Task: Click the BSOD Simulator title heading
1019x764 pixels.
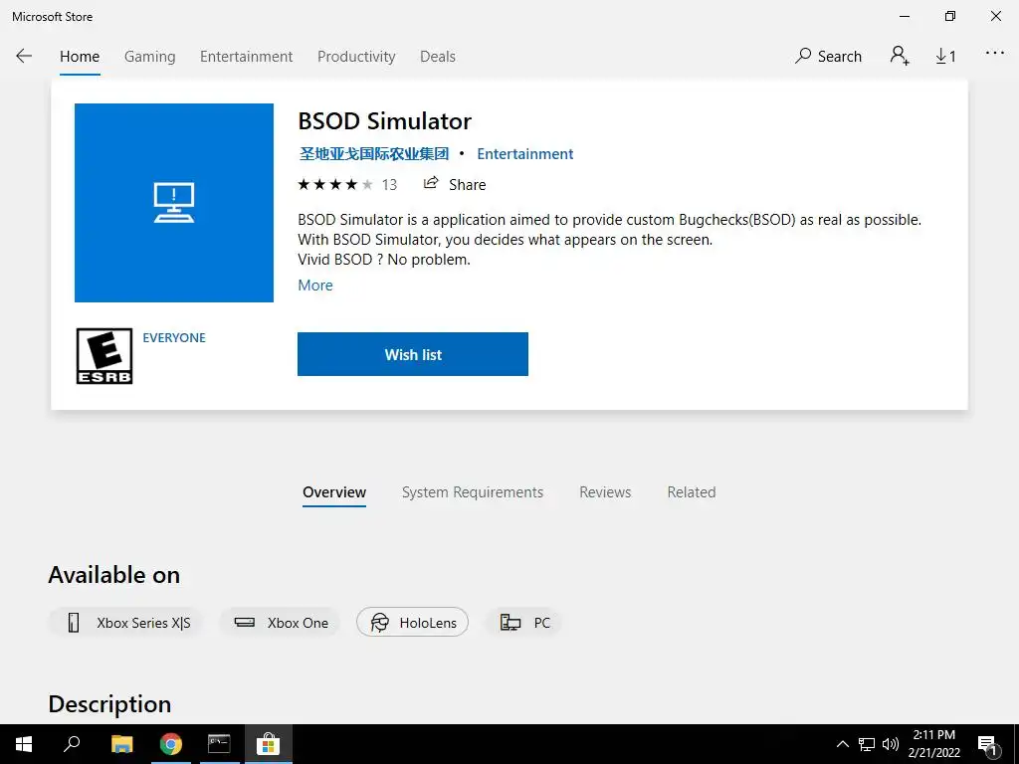Action: pos(385,121)
